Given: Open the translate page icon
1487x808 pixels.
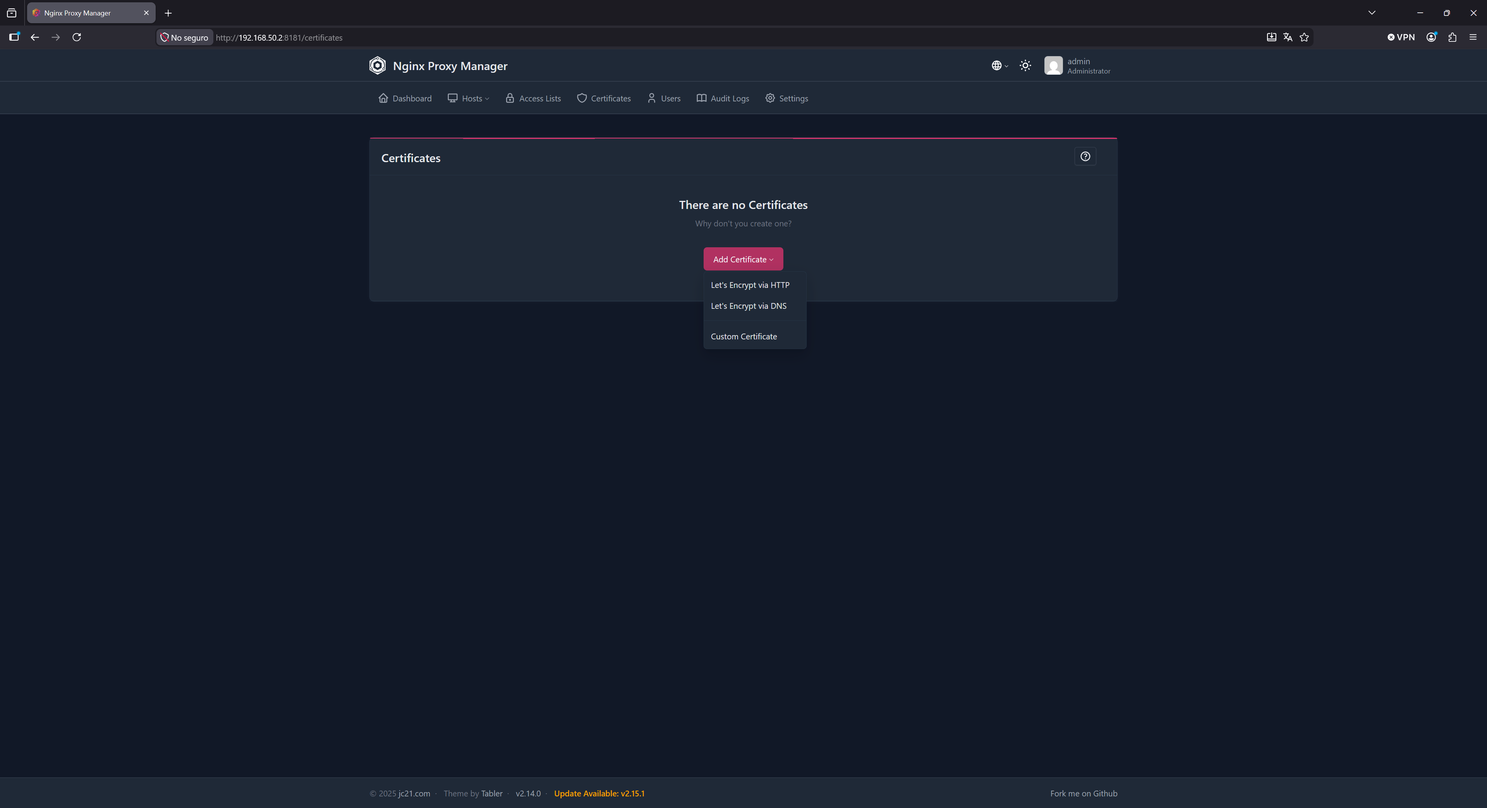Looking at the screenshot, I should tap(1287, 38).
